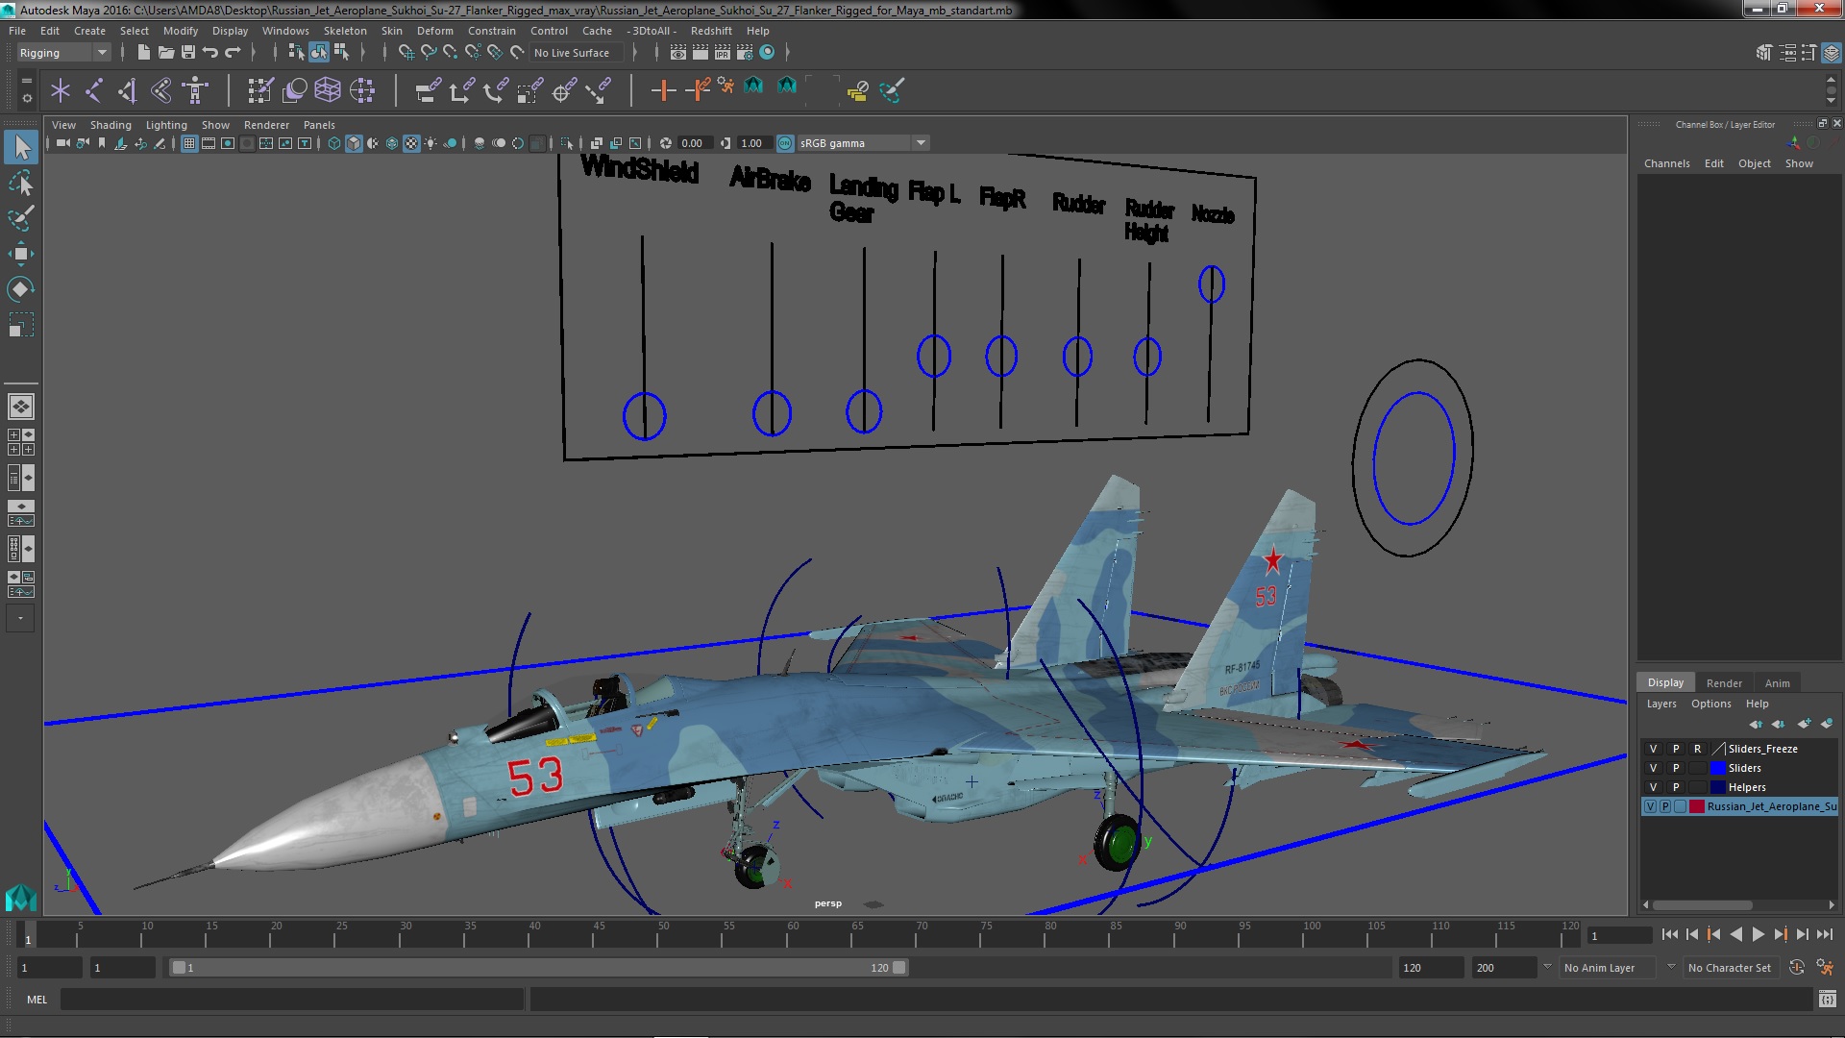1845x1038 pixels.
Task: Open layer editor Options menu
Action: point(1710,704)
